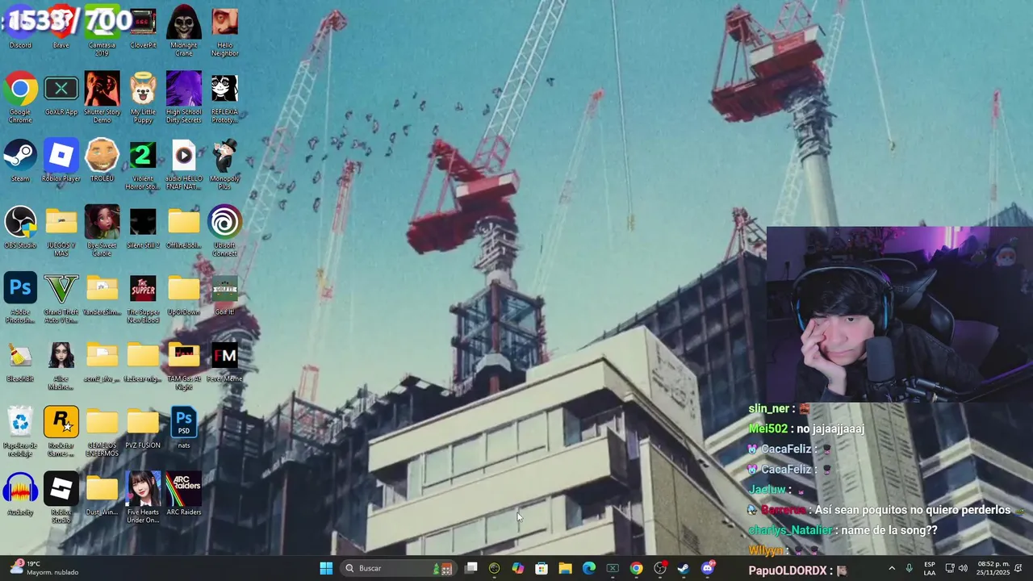Select the nats PSD file
Screen dimensions: 1033x581
(x=184, y=428)
